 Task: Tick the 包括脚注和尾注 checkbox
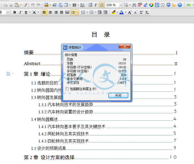coord(67,89)
